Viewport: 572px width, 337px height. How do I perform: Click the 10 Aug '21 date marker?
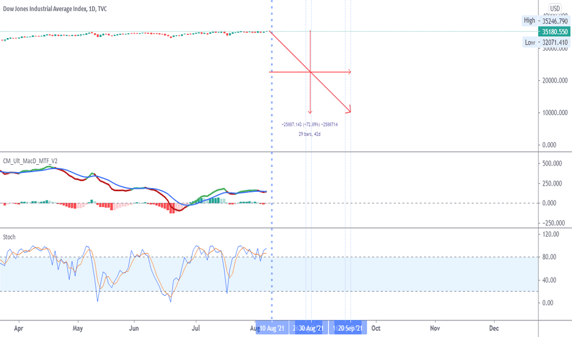coord(272,328)
